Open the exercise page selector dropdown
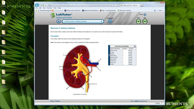Image resolution: width=194 pixels, height=109 pixels. [x=83, y=21]
